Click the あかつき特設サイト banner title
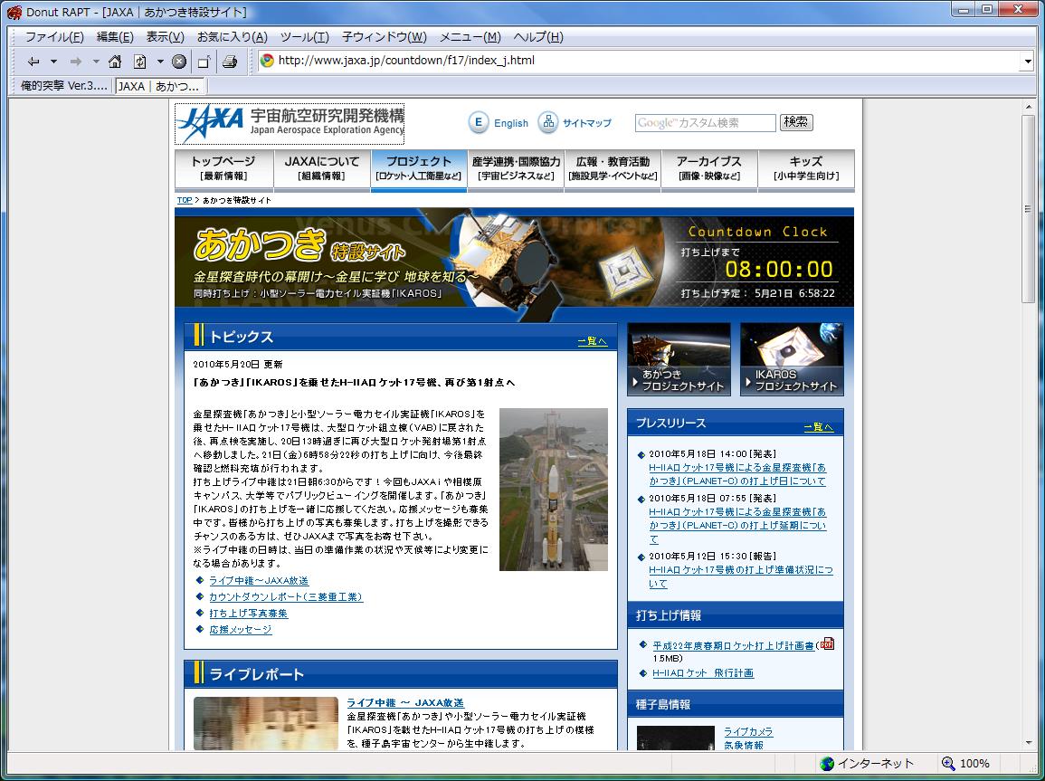1045x781 pixels. coord(299,245)
